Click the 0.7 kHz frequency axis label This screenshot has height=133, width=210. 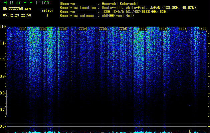pyautogui.click(x=3, y=110)
